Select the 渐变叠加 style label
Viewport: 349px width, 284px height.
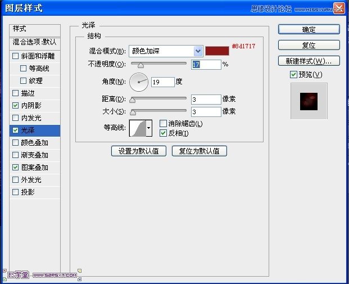pos(35,155)
